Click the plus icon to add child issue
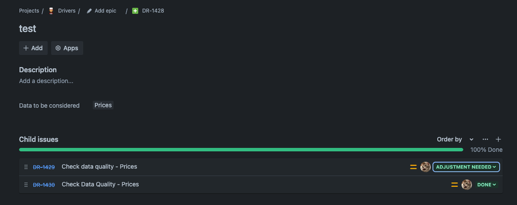The width and height of the screenshot is (517, 205). pos(498,139)
